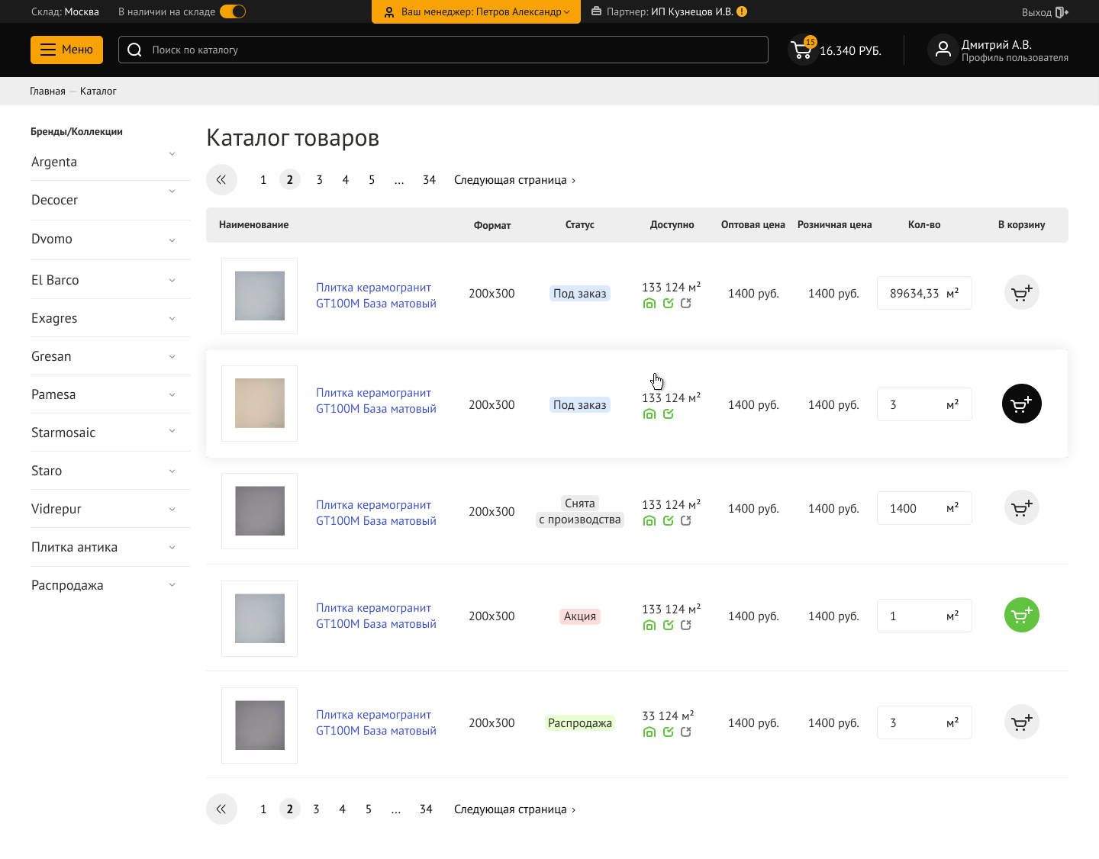1099x859 pixels.
Task: Click the black add-to-cart button in highlighted row
Action: tap(1021, 404)
